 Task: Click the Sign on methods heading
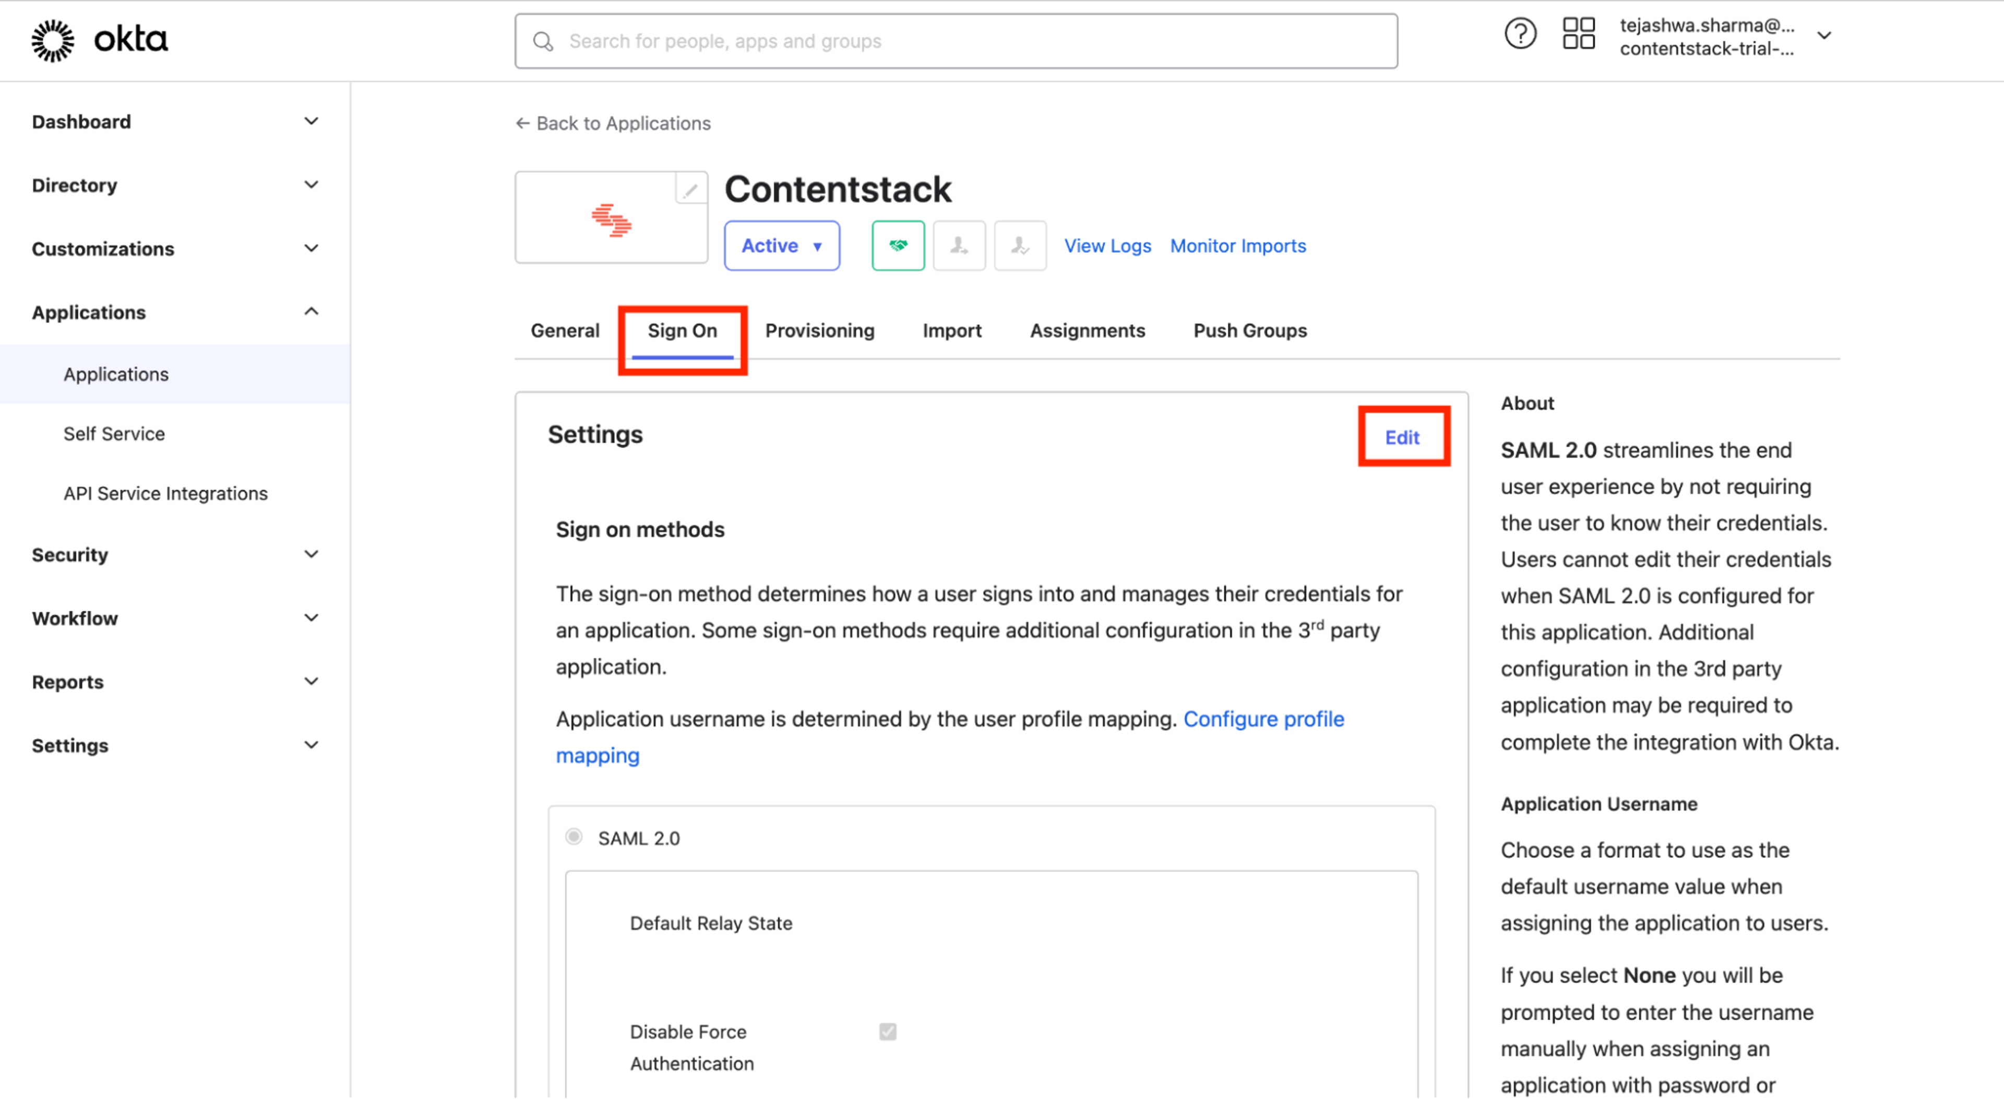coord(640,529)
